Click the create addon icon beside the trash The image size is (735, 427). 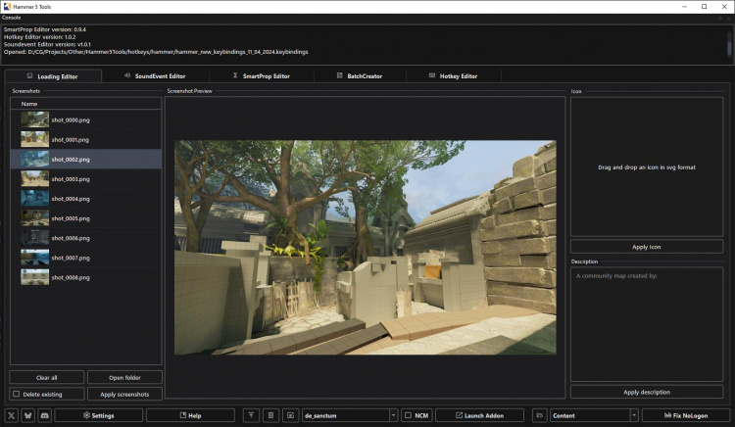291,415
